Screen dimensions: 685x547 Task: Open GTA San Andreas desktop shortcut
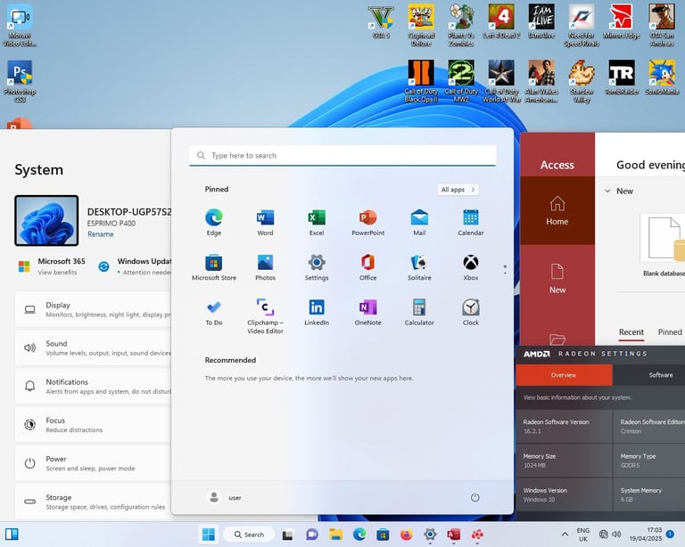(662, 25)
